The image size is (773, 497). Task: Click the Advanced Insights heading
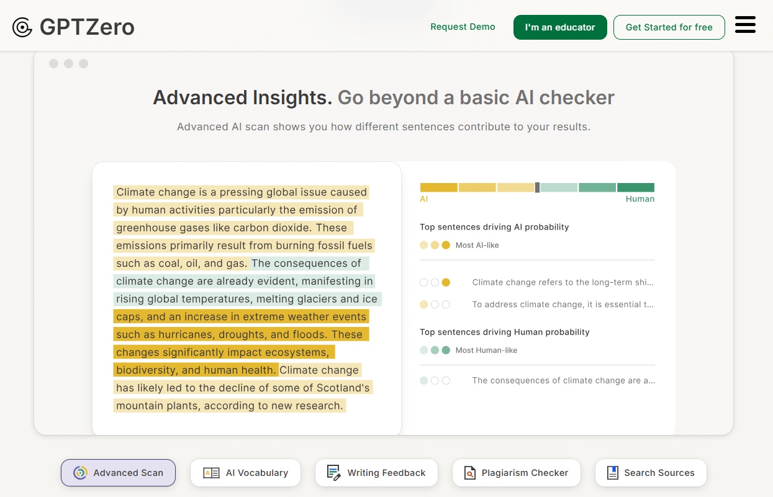tap(243, 98)
